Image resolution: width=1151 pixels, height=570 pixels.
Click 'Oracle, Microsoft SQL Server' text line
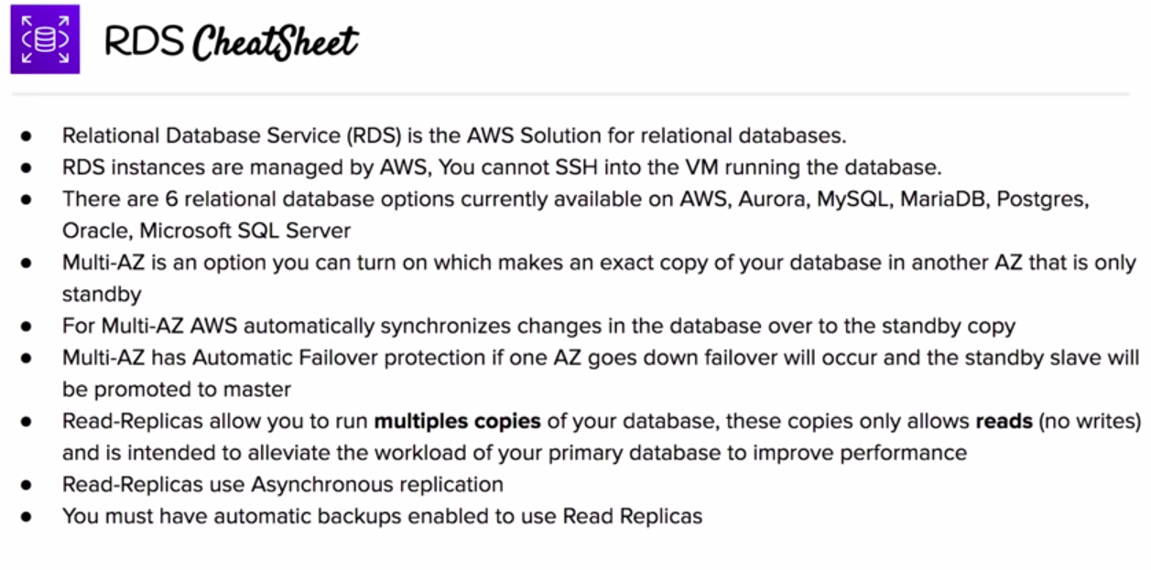click(x=207, y=231)
